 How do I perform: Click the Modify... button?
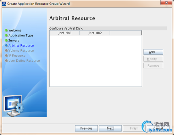coord(153,59)
